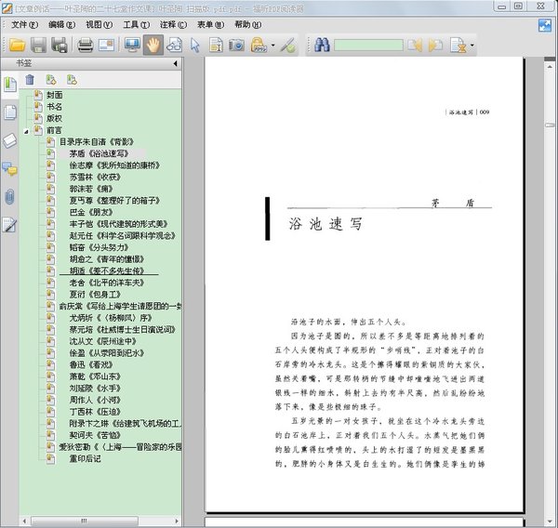This screenshot has height=528, width=558.
Task: Go to bookmark 徐志摩《我所知道的康桥》
Action: click(x=114, y=165)
